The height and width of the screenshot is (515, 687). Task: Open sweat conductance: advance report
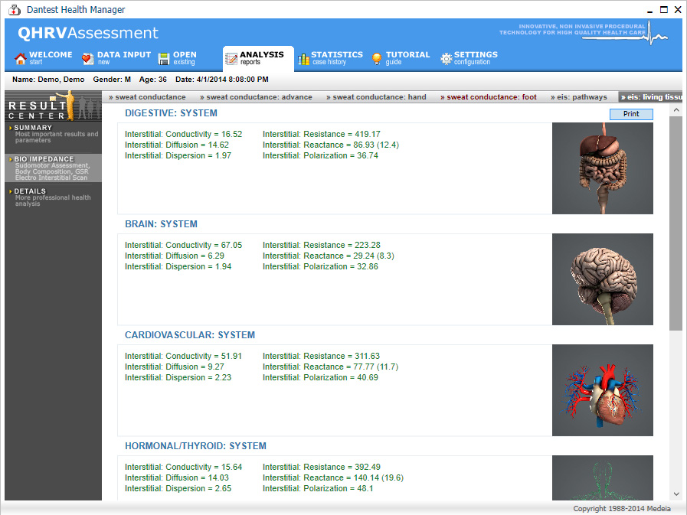[256, 97]
